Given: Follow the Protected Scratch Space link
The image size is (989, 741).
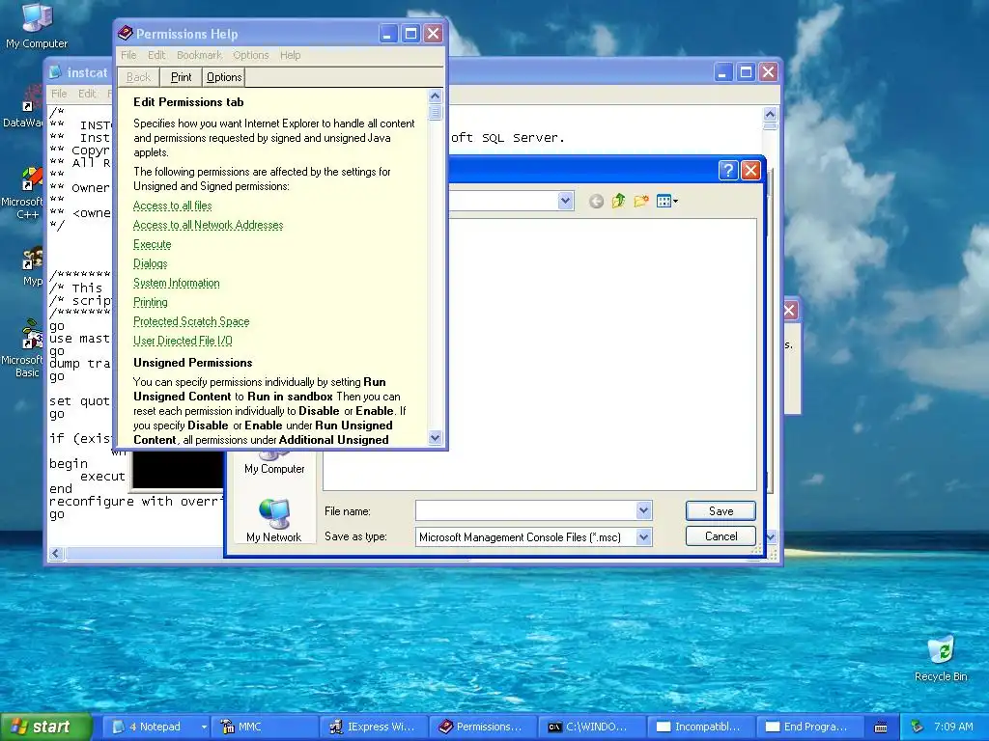Looking at the screenshot, I should (x=191, y=321).
